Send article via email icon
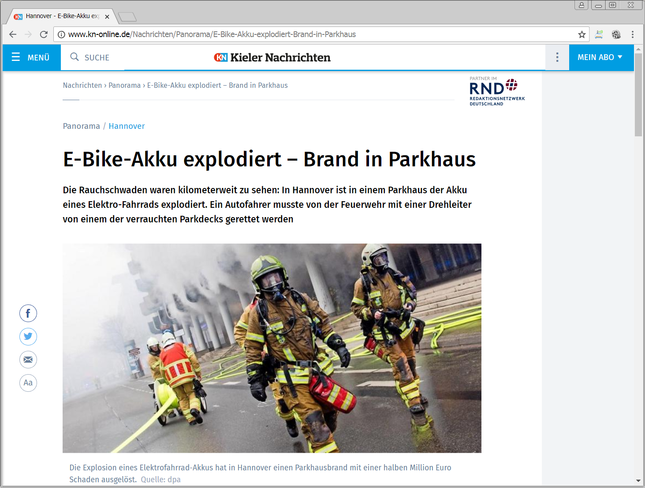 coord(28,360)
